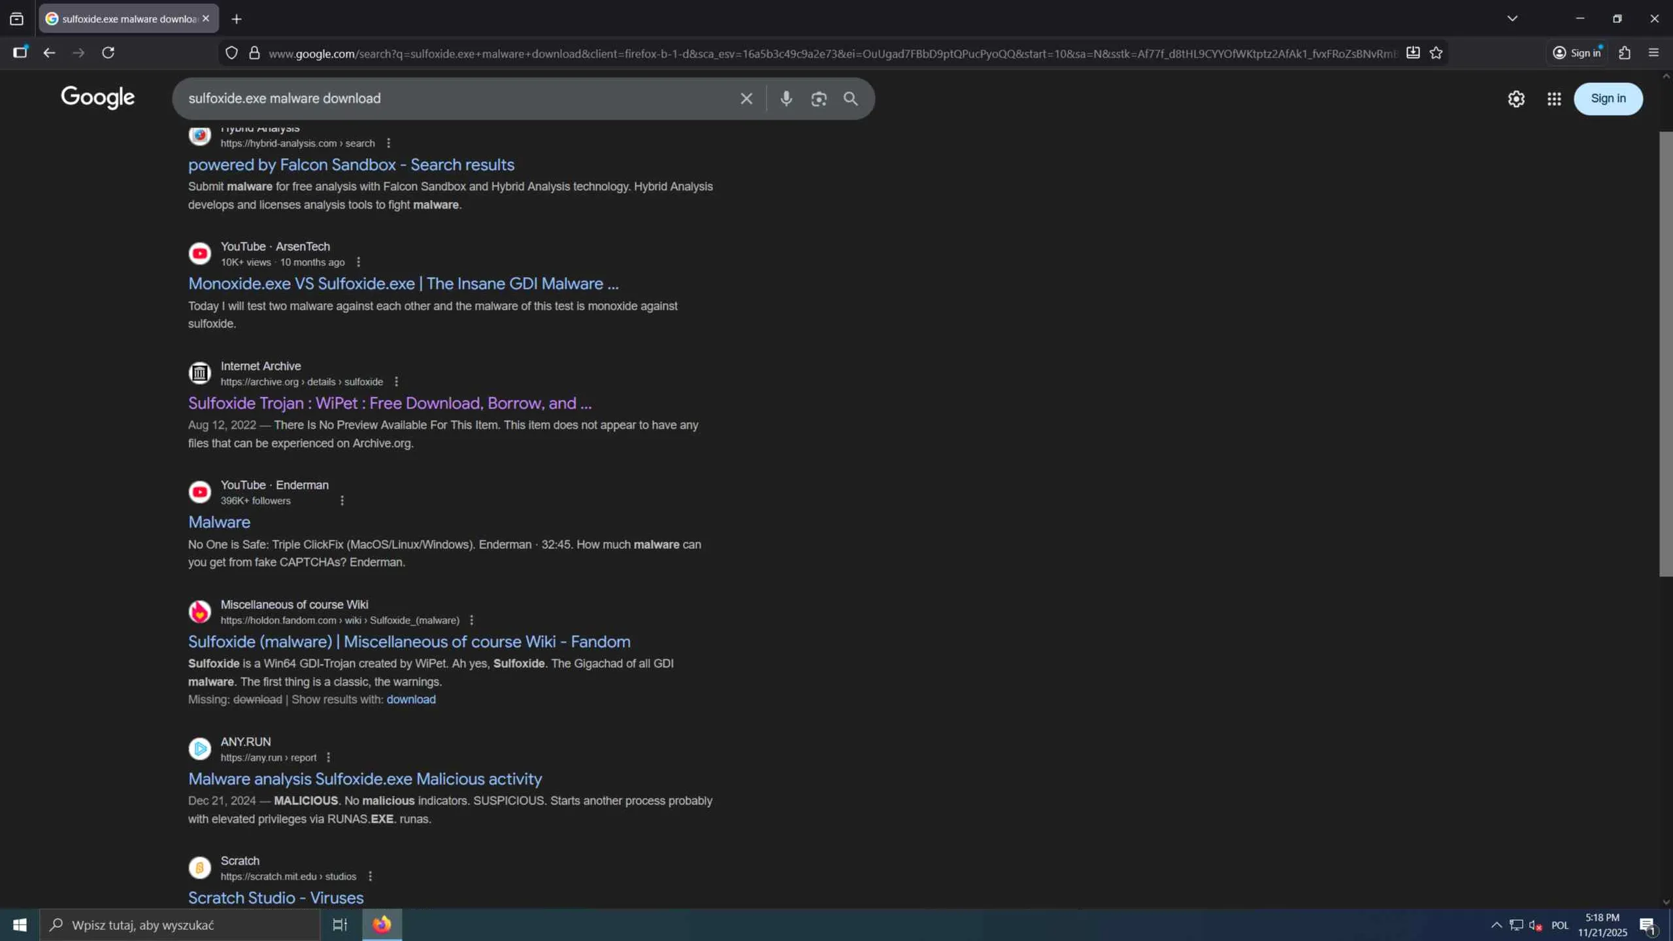1673x941 pixels.
Task: Open Google Lens image search icon
Action: (x=819, y=99)
